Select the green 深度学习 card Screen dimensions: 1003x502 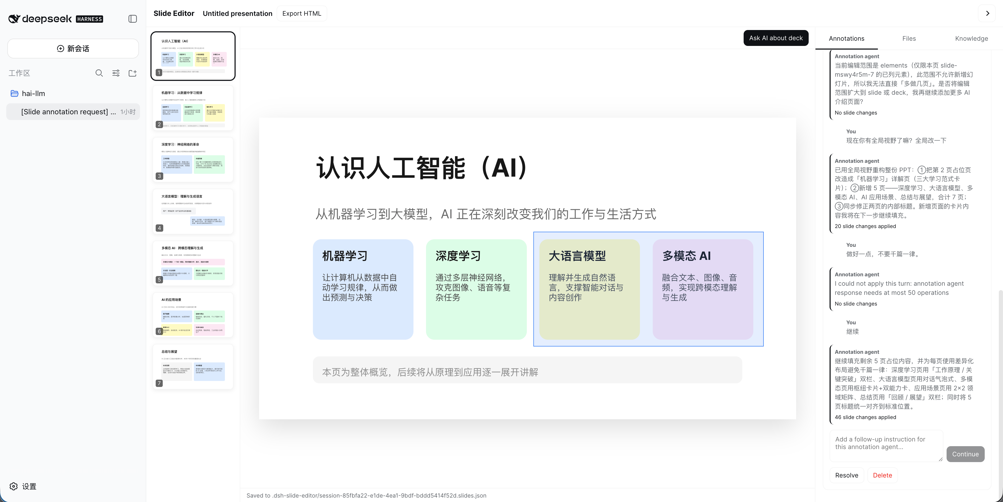(x=476, y=289)
